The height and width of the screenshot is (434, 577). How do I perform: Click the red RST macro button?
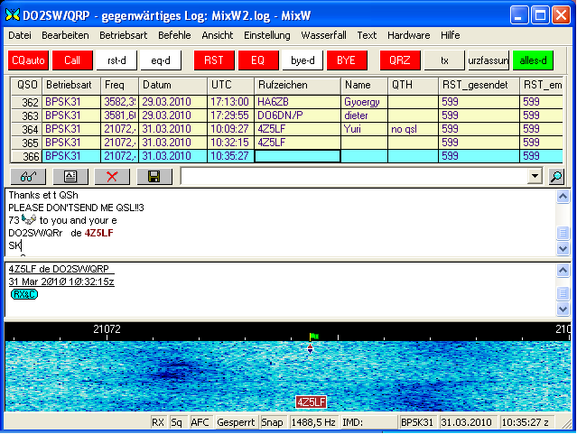tap(214, 60)
